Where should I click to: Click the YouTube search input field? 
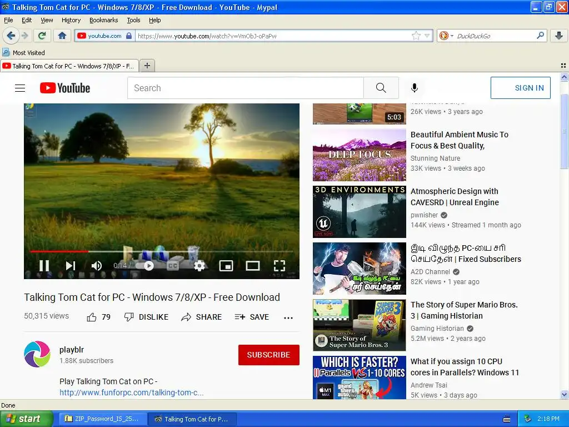(245, 88)
